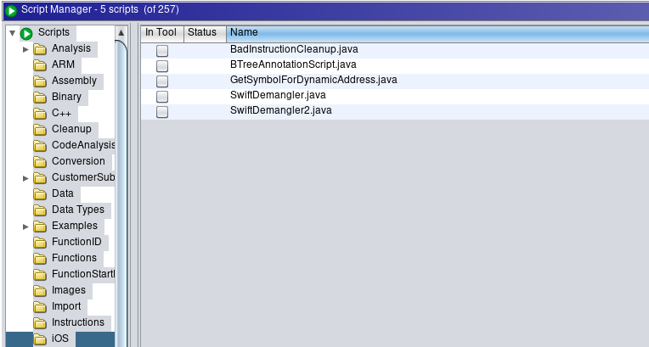Collapse the Scripts root node
This screenshot has width=649, height=347.
click(x=12, y=33)
